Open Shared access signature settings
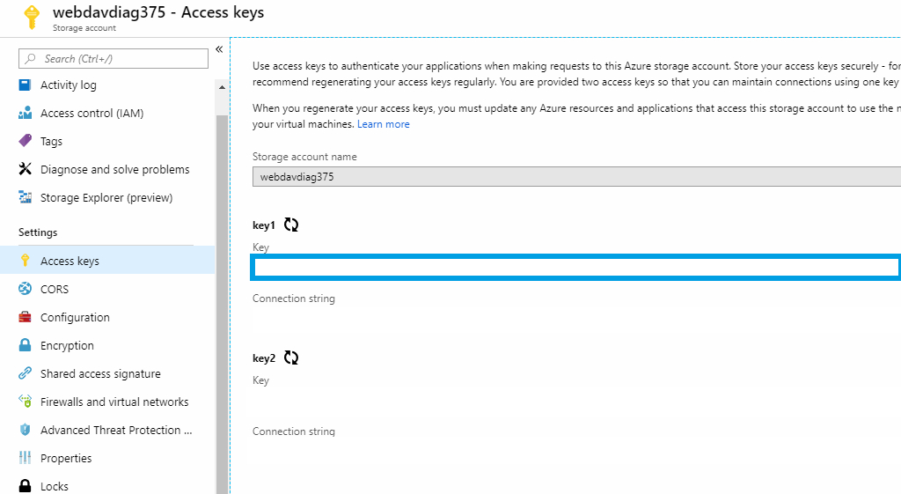Image resolution: width=901 pixels, height=494 pixels. (100, 374)
